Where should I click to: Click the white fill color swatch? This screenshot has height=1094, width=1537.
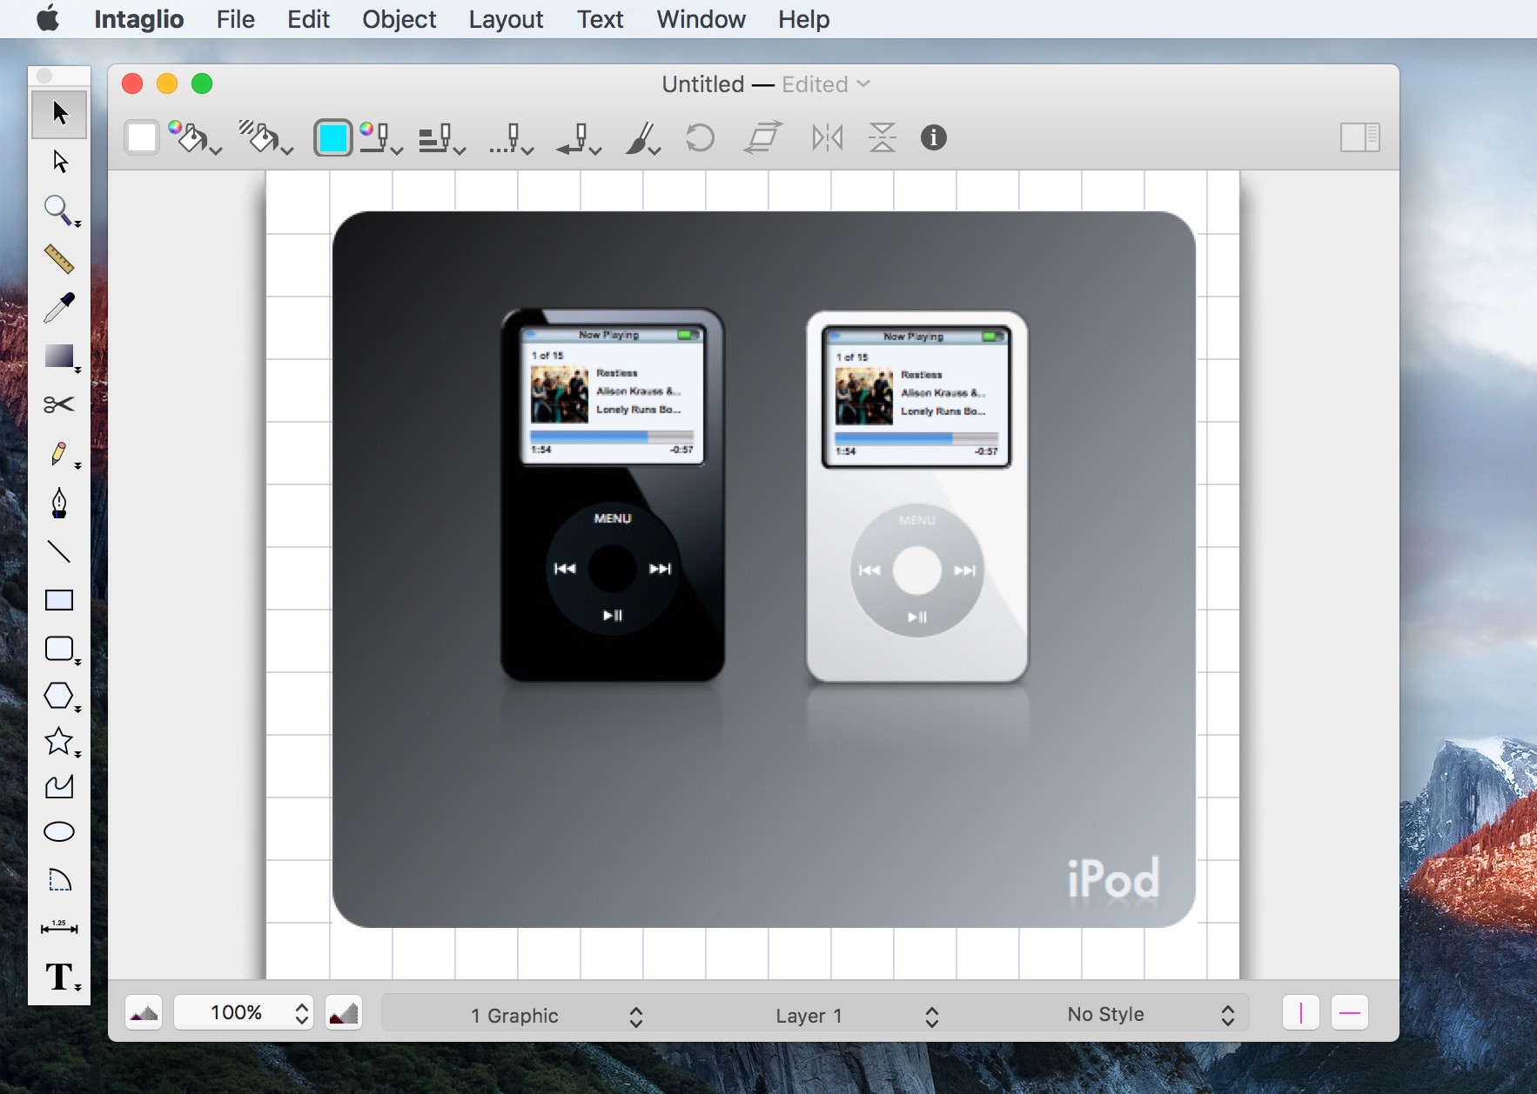pyautogui.click(x=141, y=137)
